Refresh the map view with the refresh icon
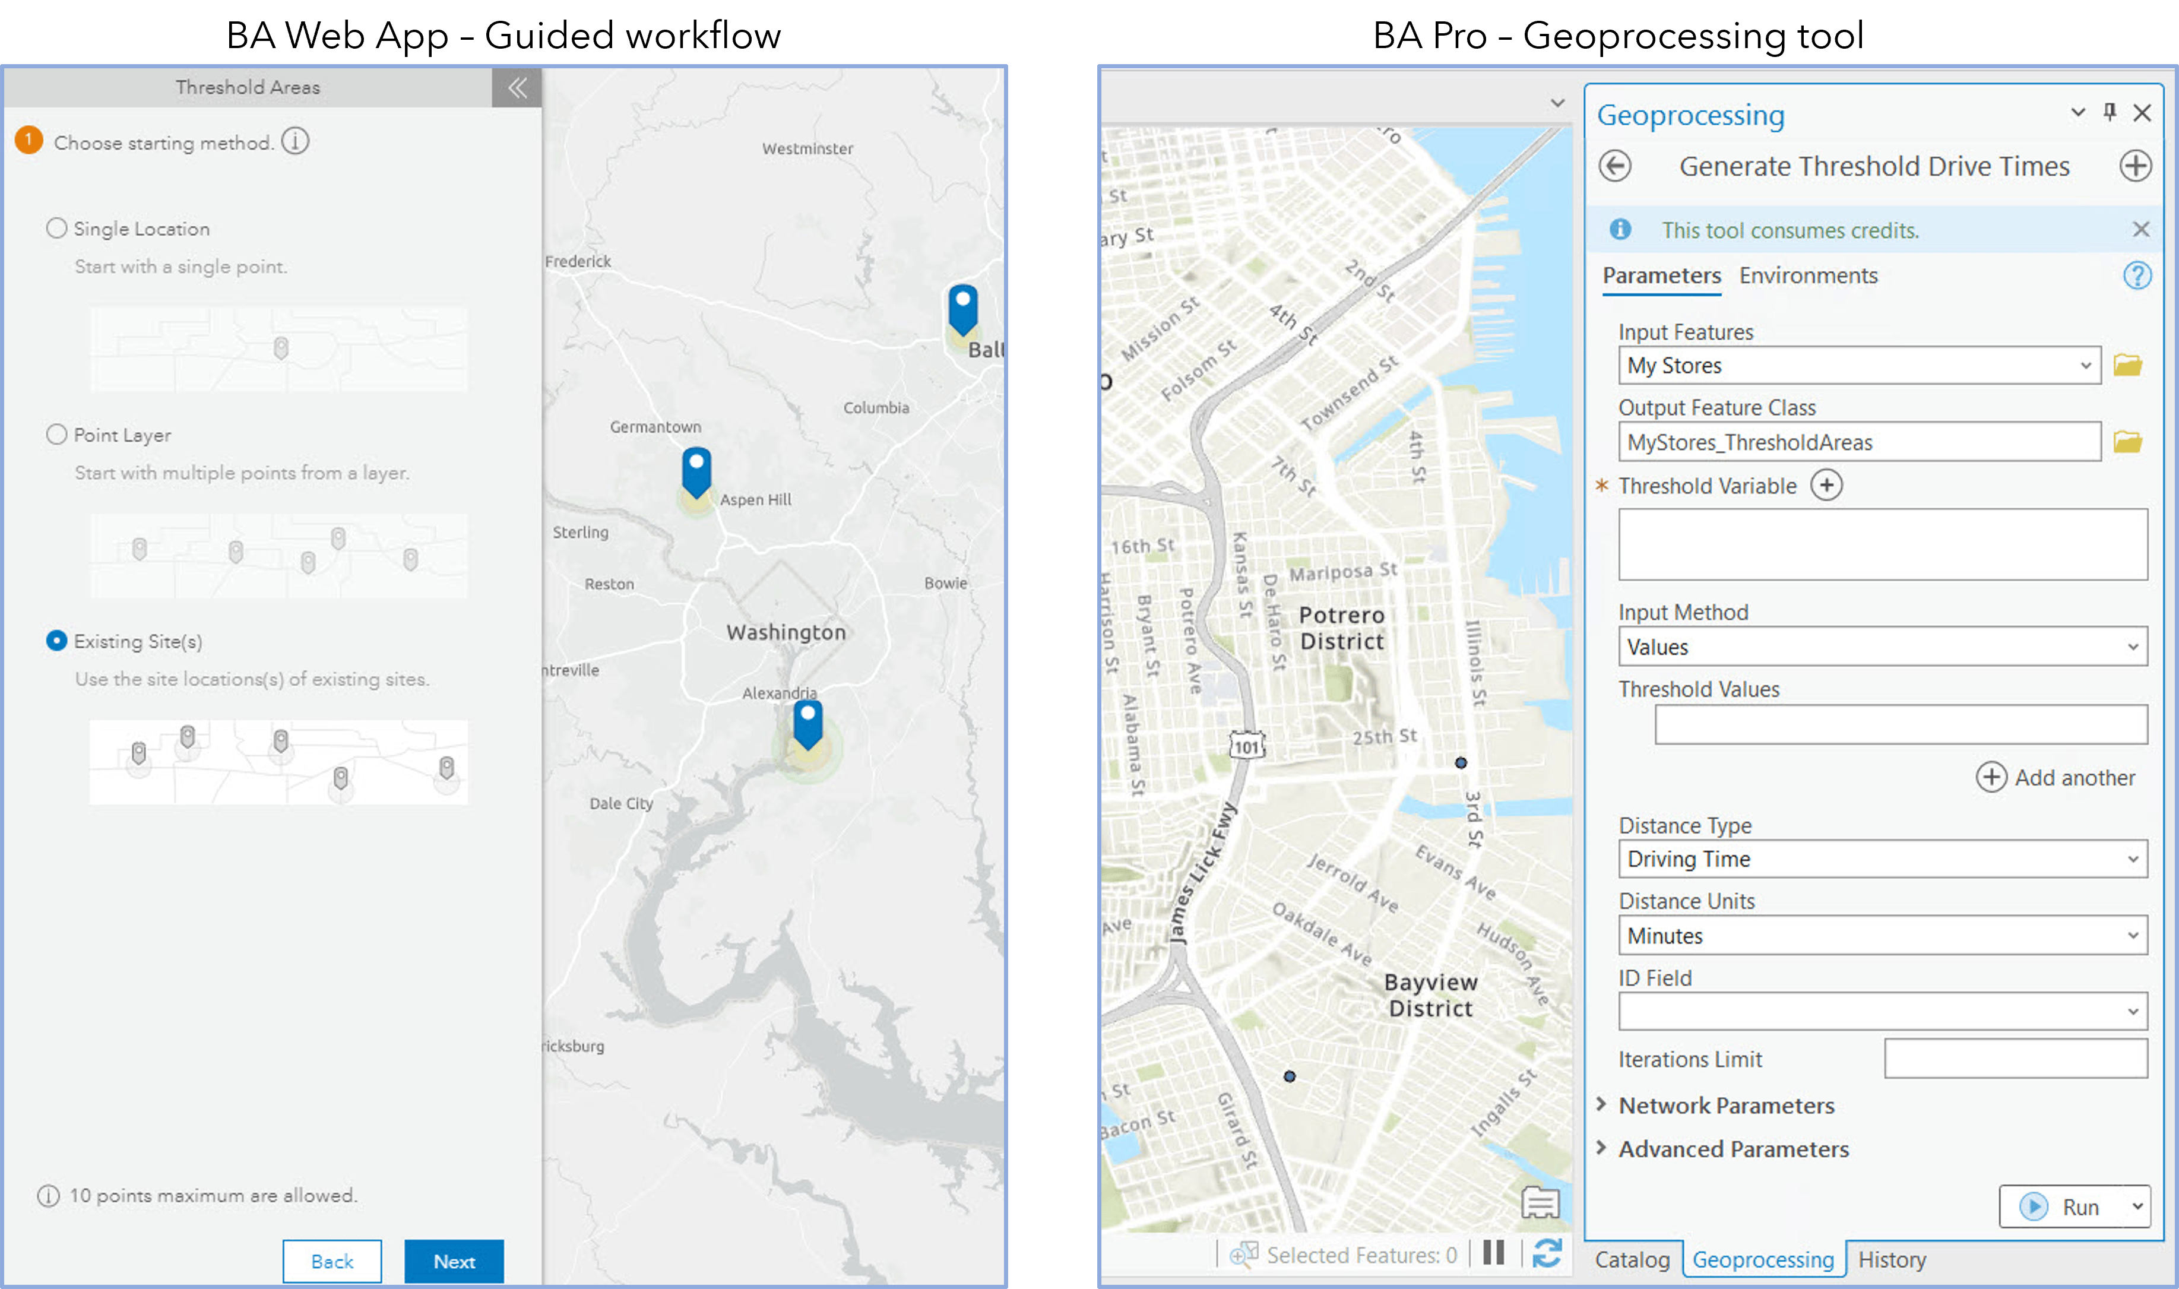The height and width of the screenshot is (1289, 2179). point(1547,1253)
